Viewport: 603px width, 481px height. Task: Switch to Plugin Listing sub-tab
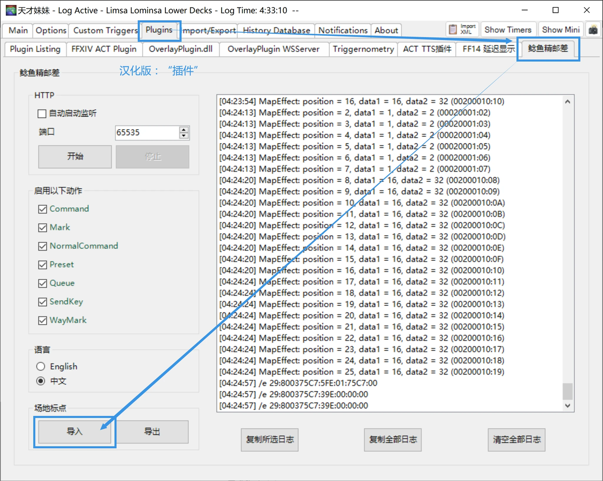pos(35,49)
